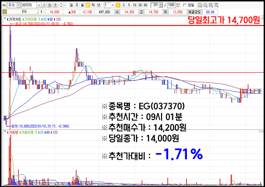
Task: Click the volume panel top-right corner icons
Action: click(261, 132)
